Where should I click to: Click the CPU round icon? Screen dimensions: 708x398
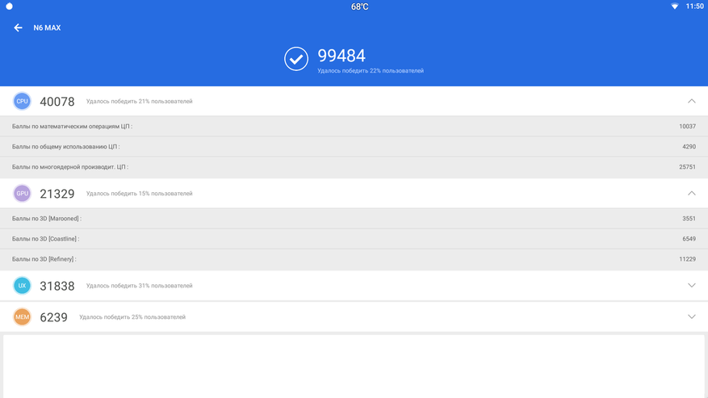tap(22, 101)
